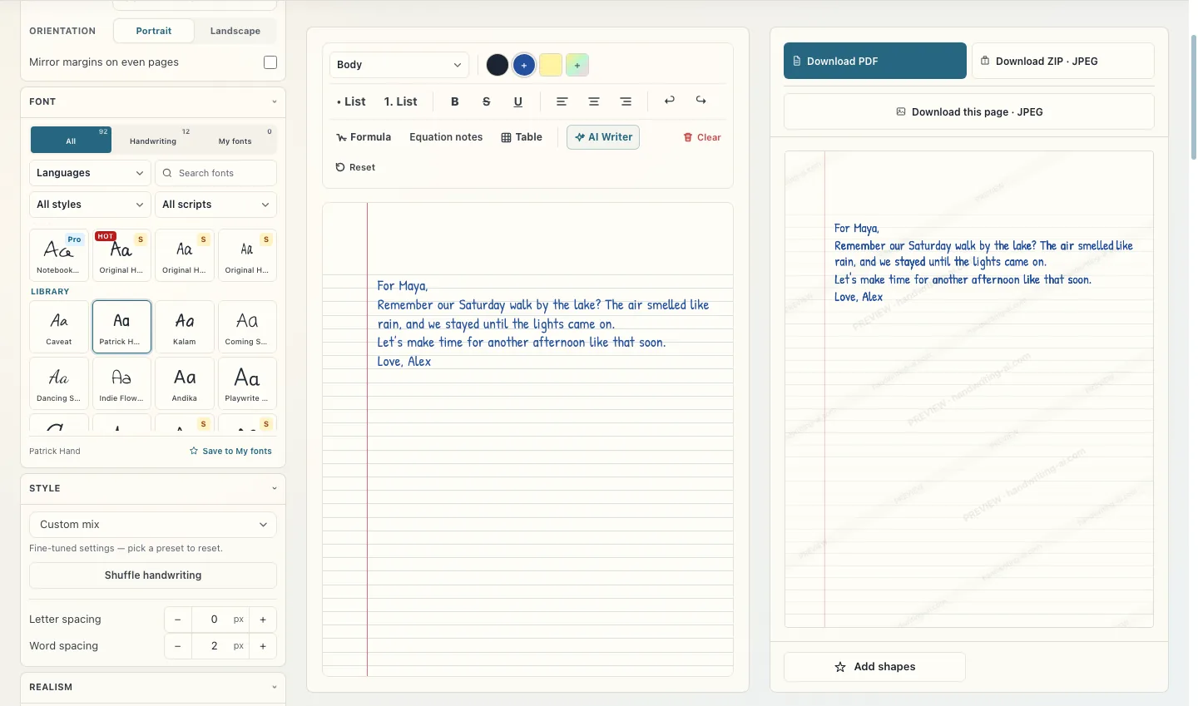Reset the editor formatting
Screen dimensions: 1198x706
(x=355, y=167)
